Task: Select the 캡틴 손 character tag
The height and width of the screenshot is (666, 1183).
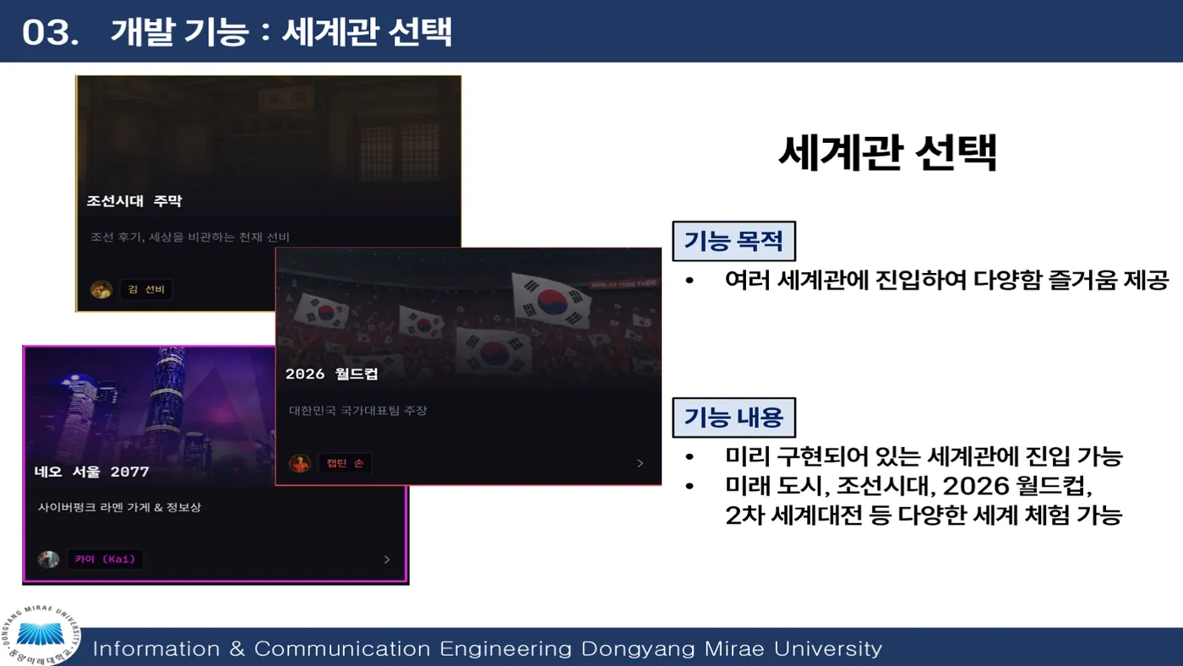Action: (x=345, y=463)
